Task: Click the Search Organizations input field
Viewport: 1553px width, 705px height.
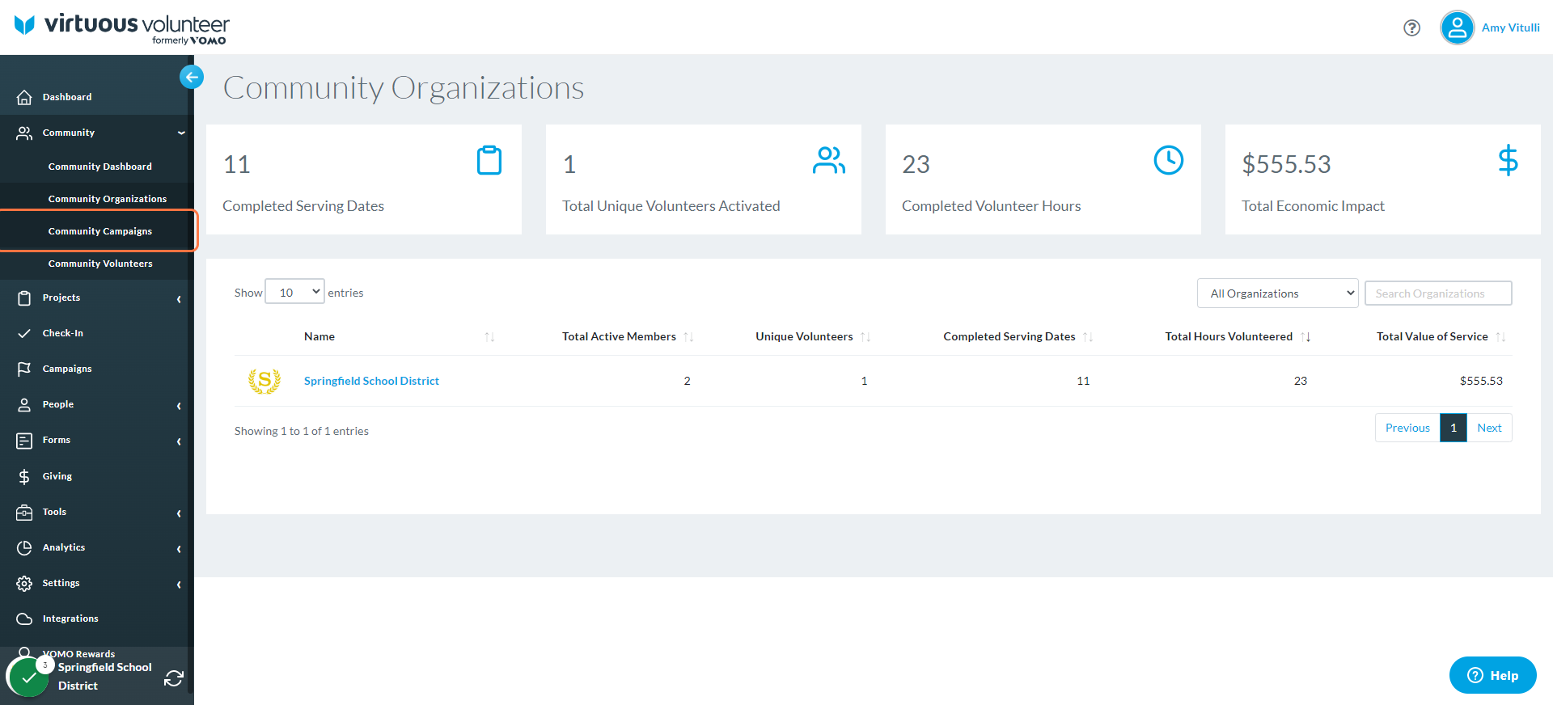Action: pos(1438,293)
